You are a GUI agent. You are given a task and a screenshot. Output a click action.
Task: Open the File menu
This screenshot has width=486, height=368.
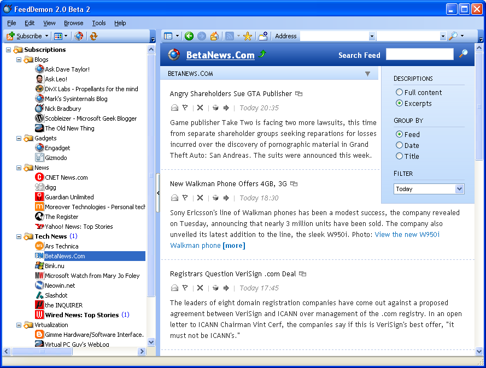pyautogui.click(x=11, y=23)
